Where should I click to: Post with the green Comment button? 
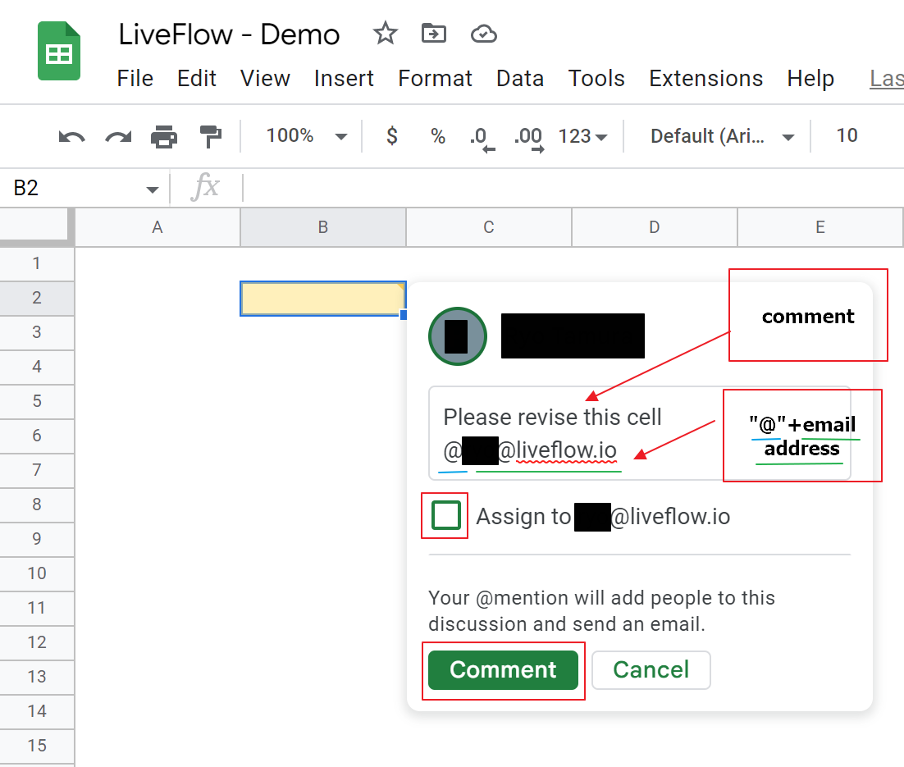tap(504, 670)
